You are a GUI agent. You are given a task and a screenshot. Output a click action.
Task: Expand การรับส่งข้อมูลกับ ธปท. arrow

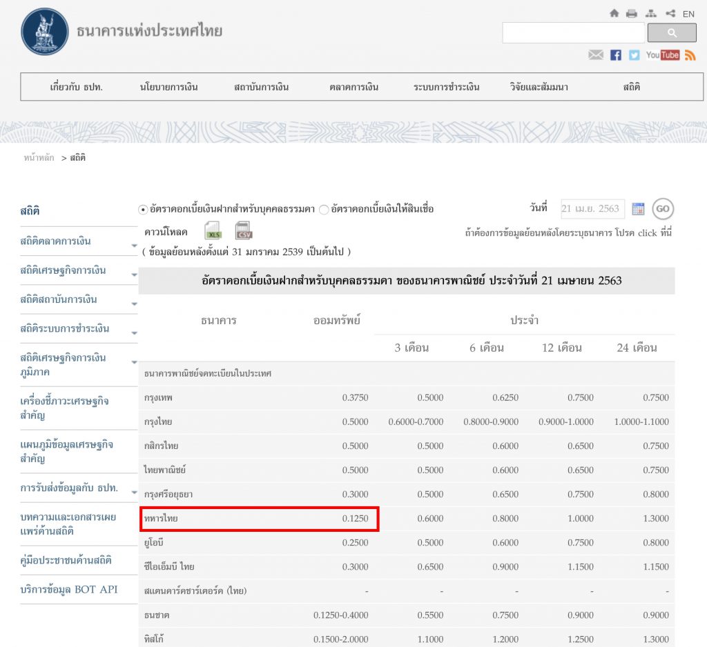click(134, 492)
